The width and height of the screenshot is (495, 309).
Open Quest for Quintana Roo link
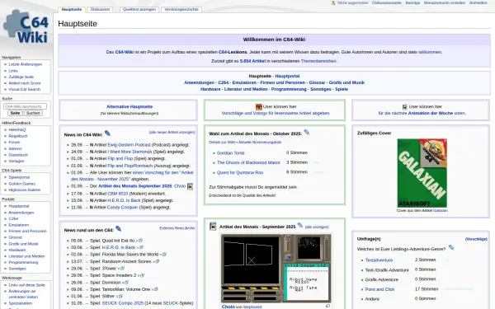pos(240,172)
